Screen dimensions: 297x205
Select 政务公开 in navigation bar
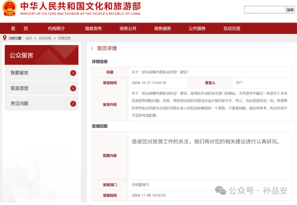click(128, 28)
